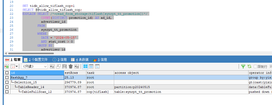The width and height of the screenshot is (272, 105).
Task: Open the copy cells dropdown arrow
Action: pyautogui.click(x=17, y=66)
